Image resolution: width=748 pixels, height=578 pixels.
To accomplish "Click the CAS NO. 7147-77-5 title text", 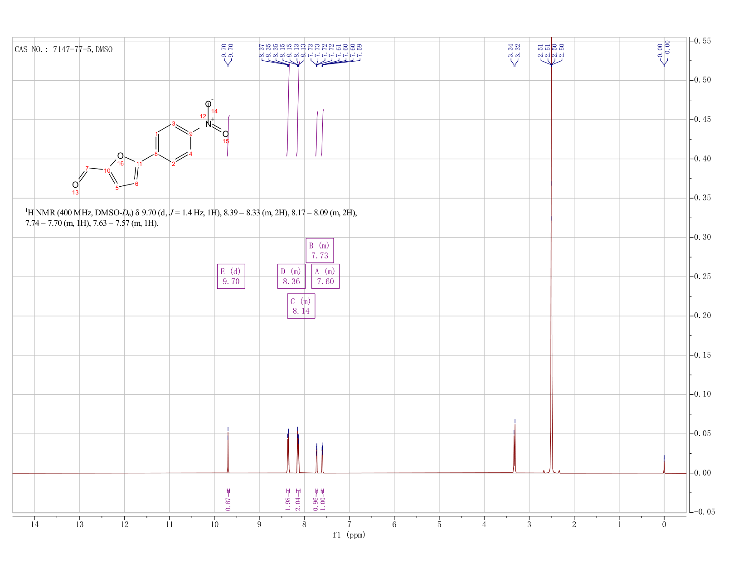I will [63, 49].
